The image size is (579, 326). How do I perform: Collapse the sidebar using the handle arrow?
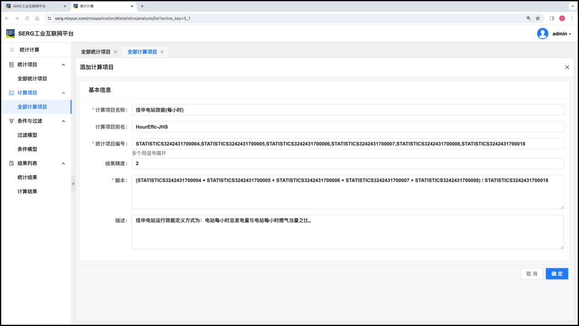(73, 184)
